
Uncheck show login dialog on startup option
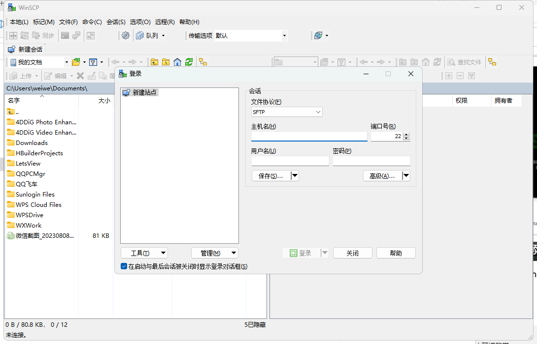tap(124, 266)
